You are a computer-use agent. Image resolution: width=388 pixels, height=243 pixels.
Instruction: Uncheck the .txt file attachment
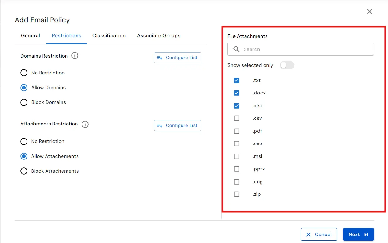pos(236,80)
